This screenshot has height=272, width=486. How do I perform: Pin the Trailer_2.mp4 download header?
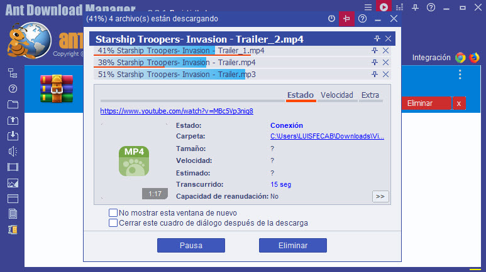[x=377, y=39]
